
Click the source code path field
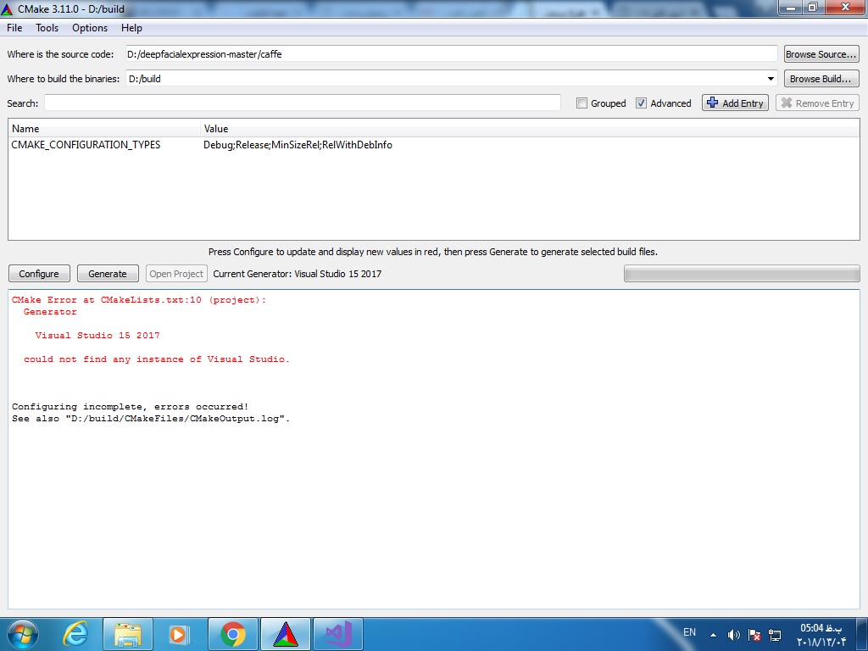click(451, 54)
